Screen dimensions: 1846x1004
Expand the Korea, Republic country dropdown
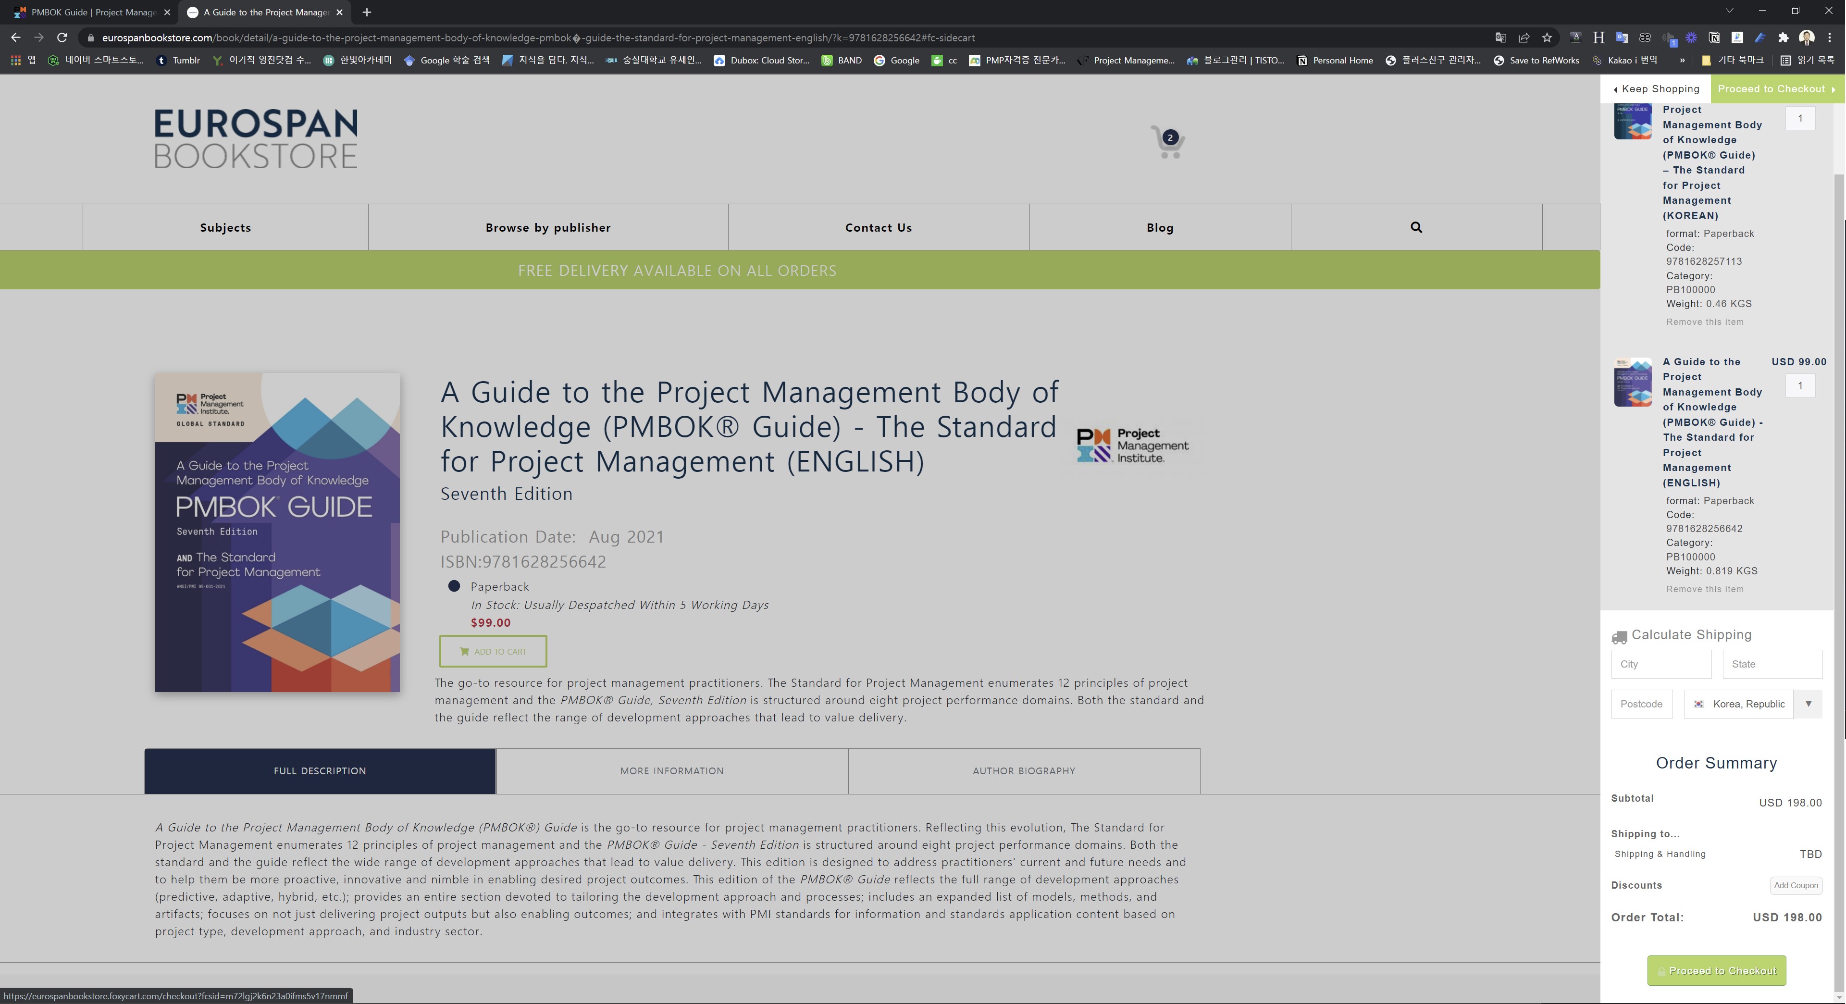pyautogui.click(x=1808, y=704)
